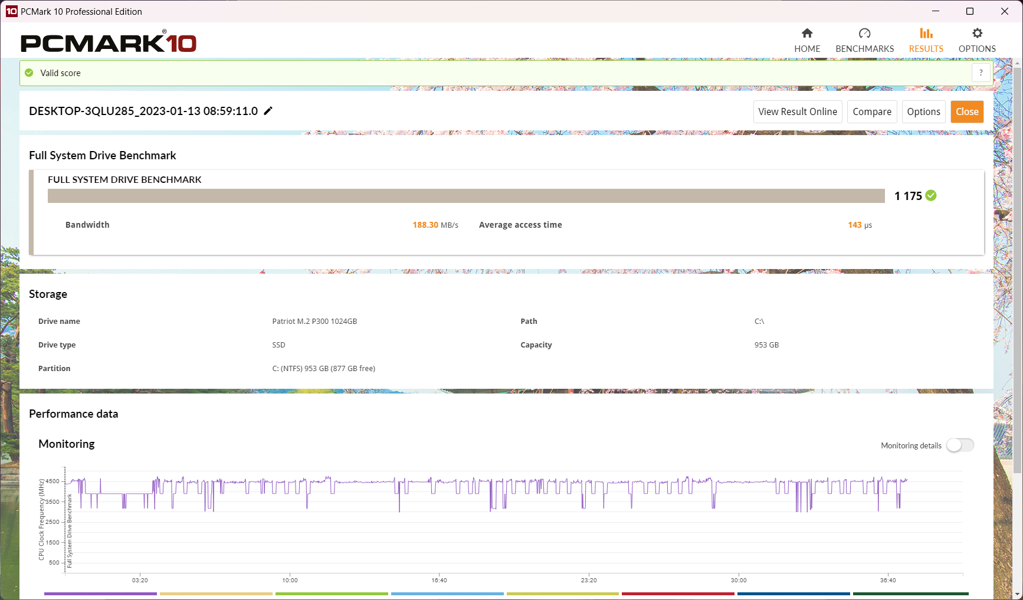The width and height of the screenshot is (1023, 600).
Task: Click the capacity value 953 GB
Action: point(766,345)
